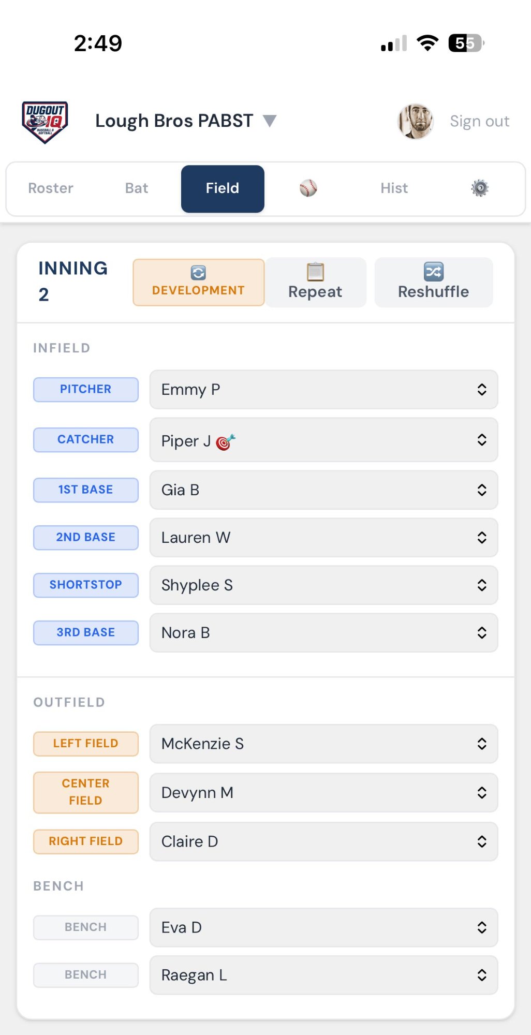Open the Pitcher dropdown showing Emmy P

pos(323,390)
